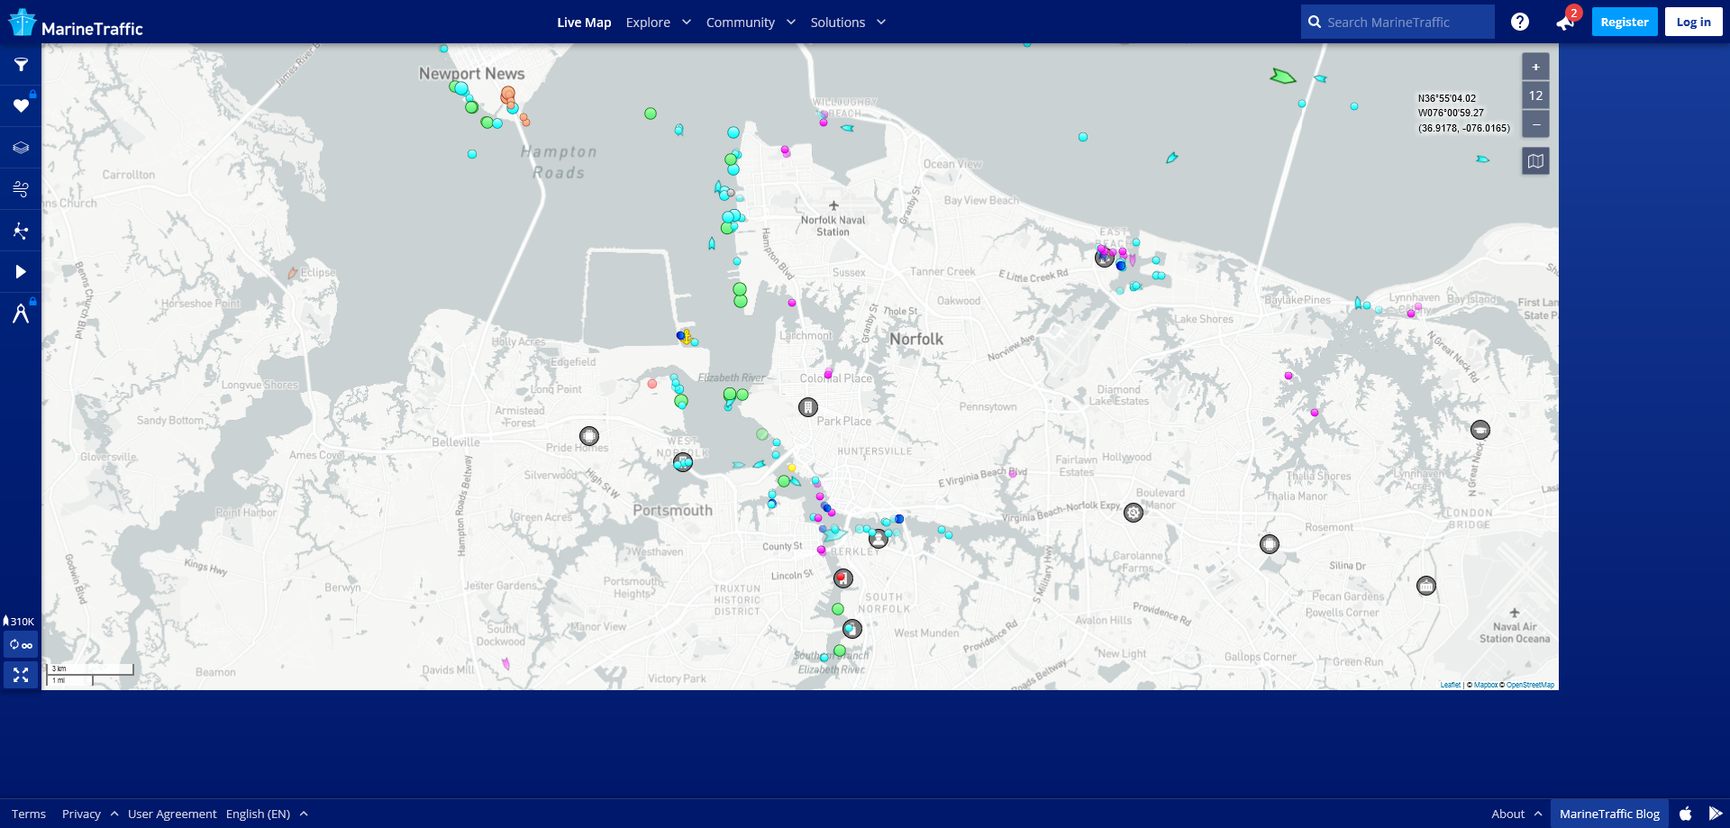Toggle the auto-refresh infinity button
The width and height of the screenshot is (1730, 828).
[21, 645]
